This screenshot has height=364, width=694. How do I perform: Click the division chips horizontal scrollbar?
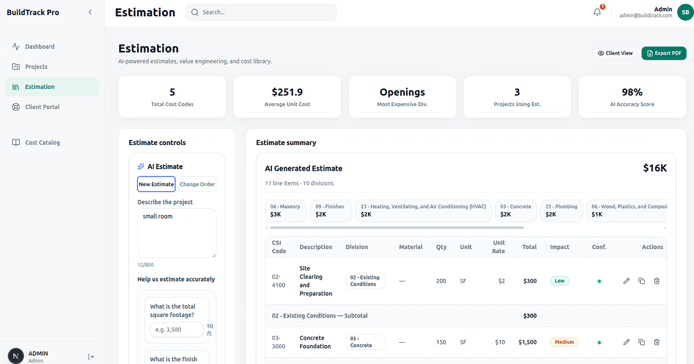click(x=396, y=228)
